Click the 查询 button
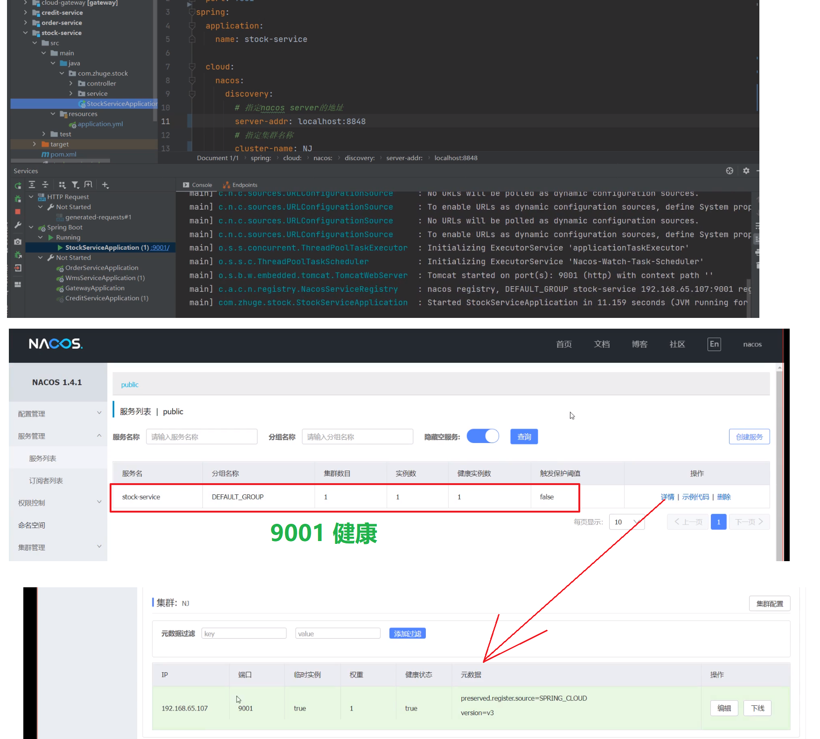820x739 pixels. [x=524, y=436]
